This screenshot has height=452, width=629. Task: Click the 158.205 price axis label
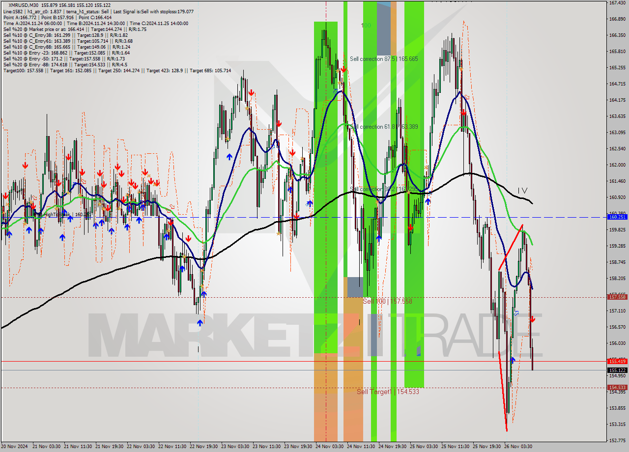[x=617, y=279]
